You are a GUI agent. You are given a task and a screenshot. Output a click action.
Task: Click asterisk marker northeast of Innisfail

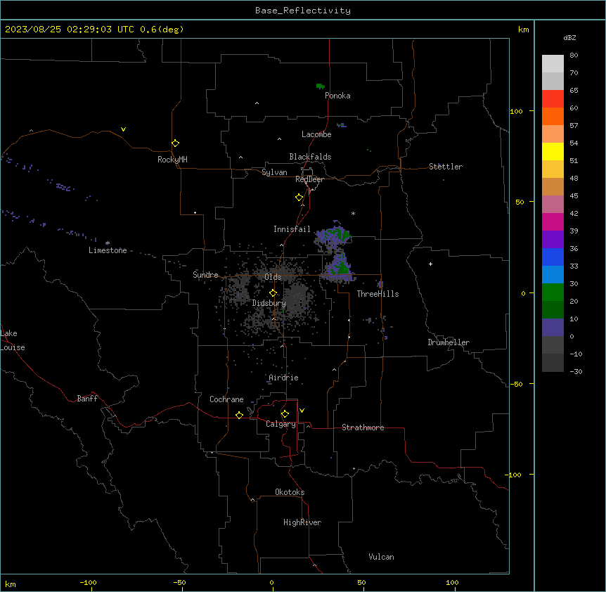[353, 213]
